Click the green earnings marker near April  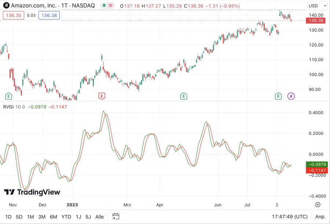click(x=184, y=96)
